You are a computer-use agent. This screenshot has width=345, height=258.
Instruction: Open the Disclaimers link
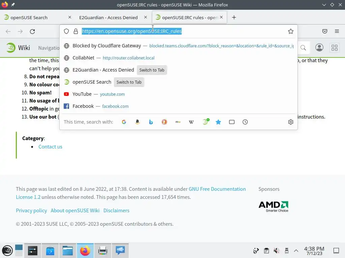click(x=116, y=211)
